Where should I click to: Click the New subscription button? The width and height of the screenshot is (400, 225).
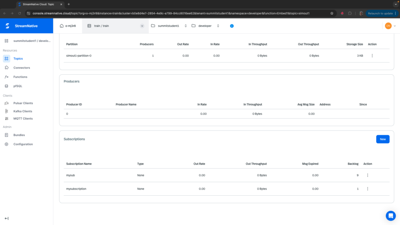point(383,139)
